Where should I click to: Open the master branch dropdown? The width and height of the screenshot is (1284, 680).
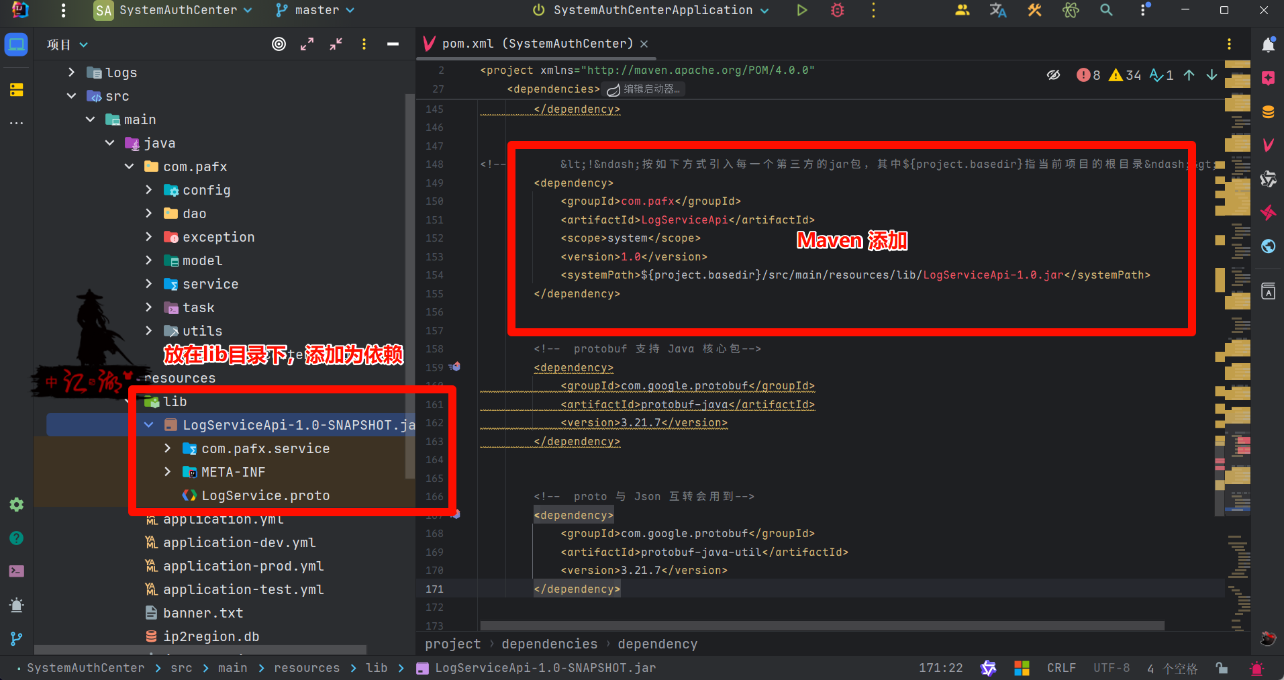pos(315,10)
